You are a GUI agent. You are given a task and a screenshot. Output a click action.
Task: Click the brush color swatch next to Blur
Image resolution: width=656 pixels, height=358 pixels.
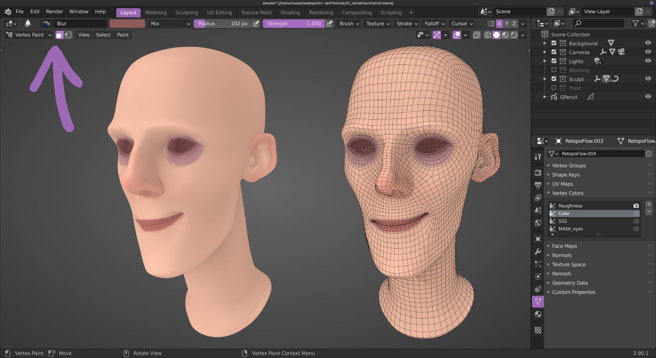point(127,24)
